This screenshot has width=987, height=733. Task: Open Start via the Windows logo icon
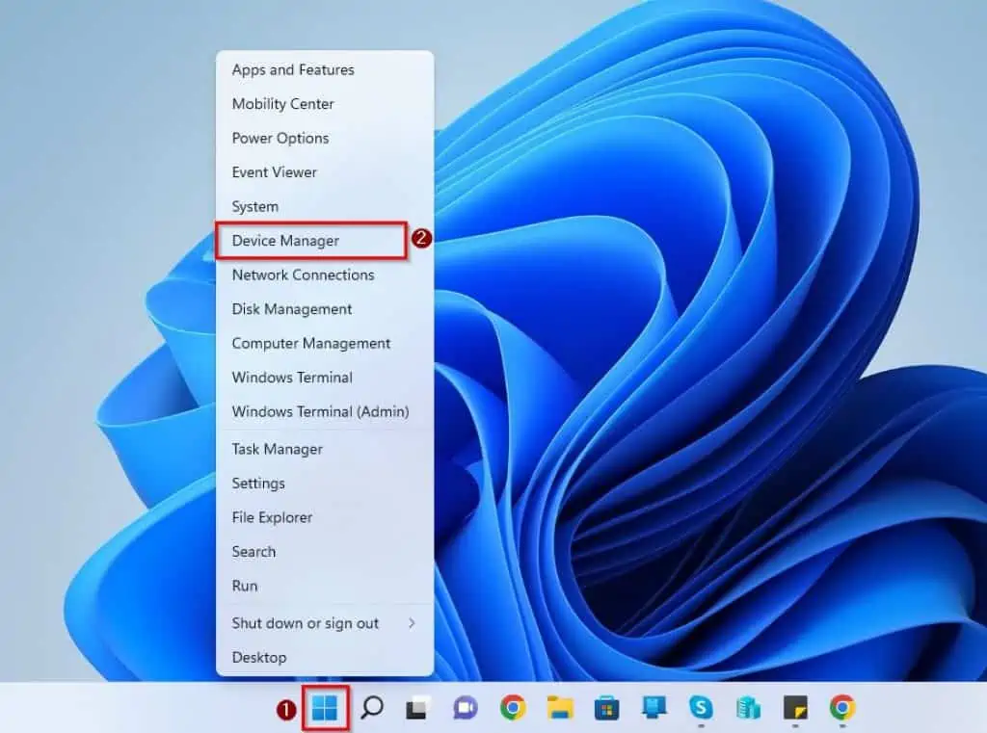(x=327, y=708)
